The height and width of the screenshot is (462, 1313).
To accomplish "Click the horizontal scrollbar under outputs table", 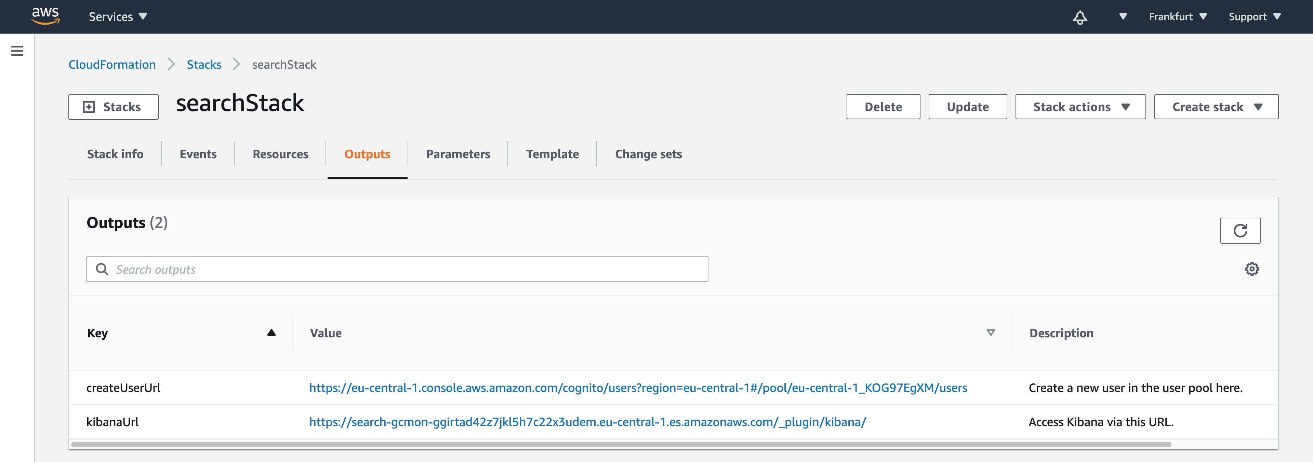I will click(x=621, y=445).
